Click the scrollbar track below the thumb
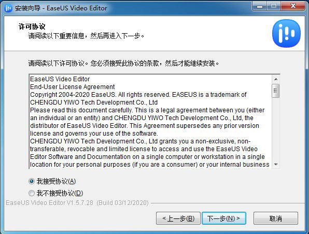The image size is (309, 234). (276, 129)
